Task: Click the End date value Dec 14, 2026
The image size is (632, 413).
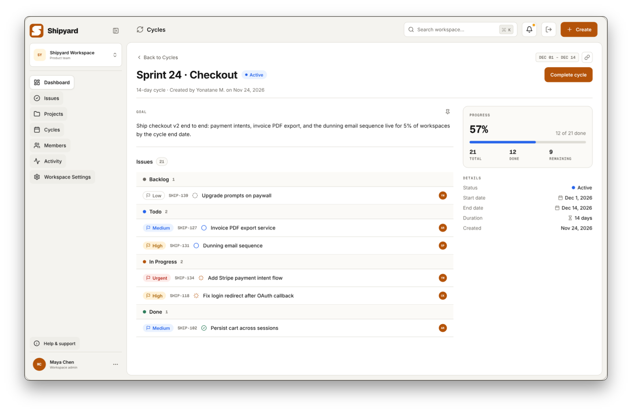Action: pos(577,208)
